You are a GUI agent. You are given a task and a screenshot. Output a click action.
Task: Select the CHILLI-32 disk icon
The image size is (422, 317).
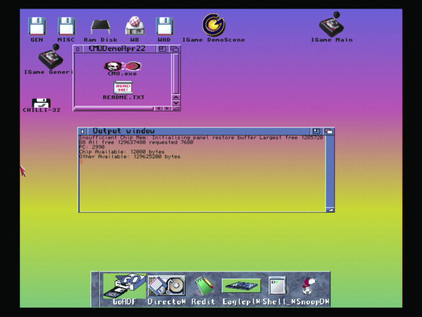[x=41, y=103]
